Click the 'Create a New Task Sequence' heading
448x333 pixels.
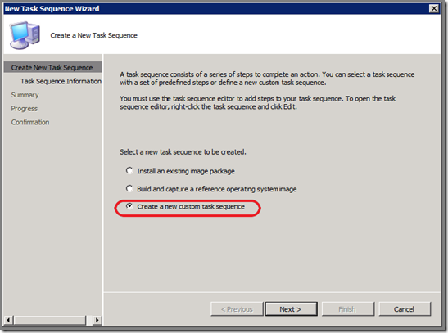(93, 35)
